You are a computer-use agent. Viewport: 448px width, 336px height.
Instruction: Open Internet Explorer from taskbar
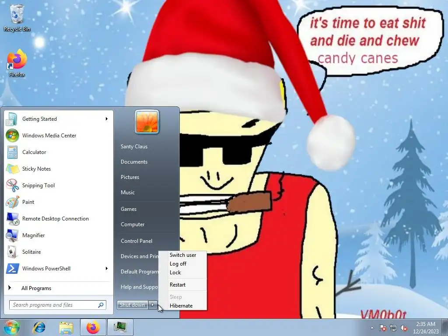tap(39, 327)
